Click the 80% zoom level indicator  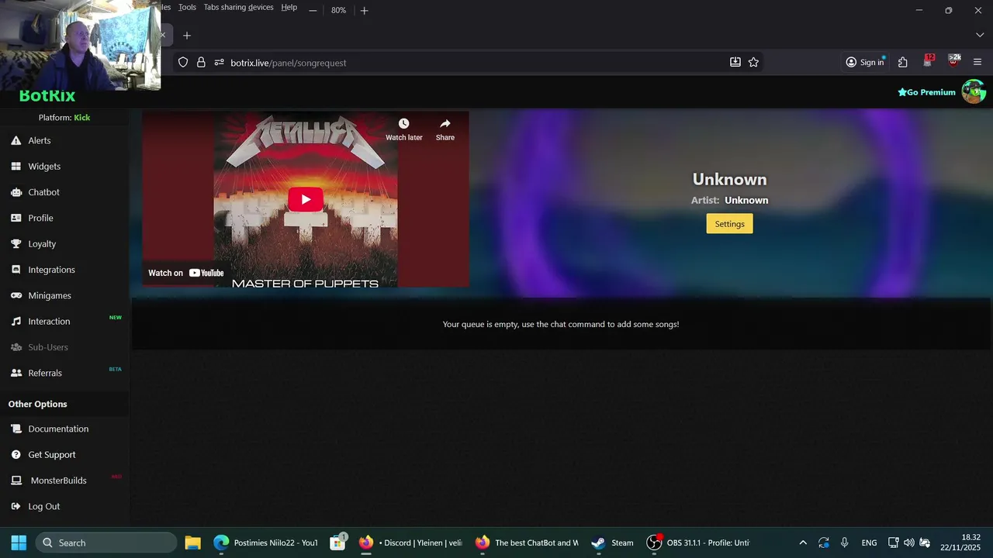point(338,10)
